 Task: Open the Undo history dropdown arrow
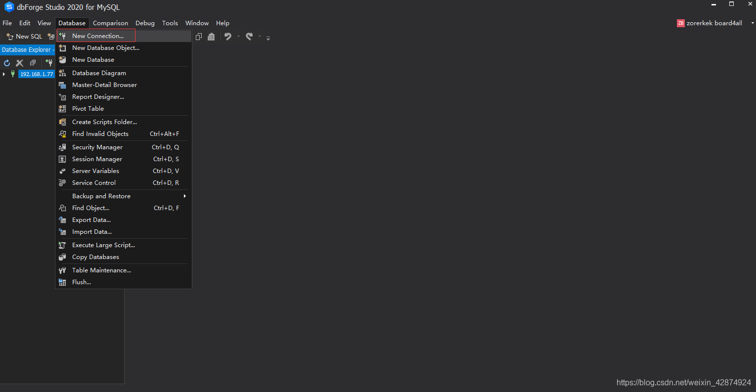click(x=238, y=37)
